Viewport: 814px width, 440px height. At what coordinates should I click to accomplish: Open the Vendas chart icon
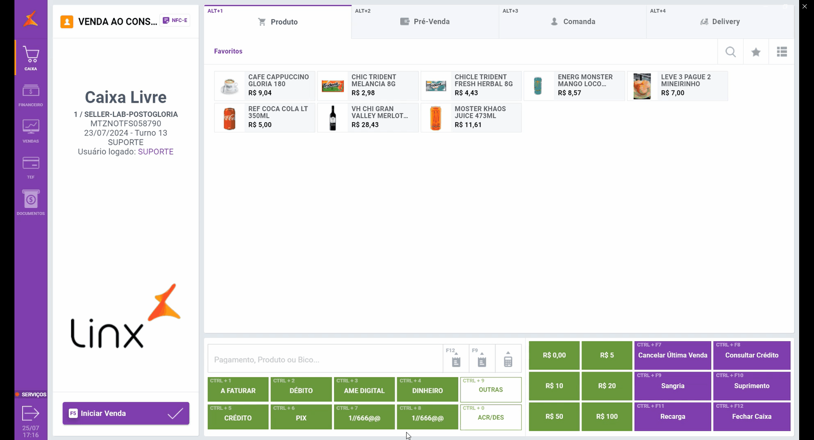(x=31, y=131)
